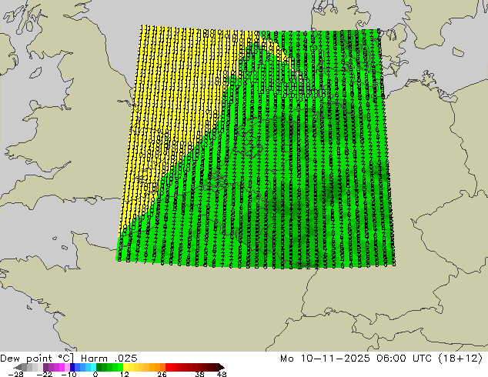This screenshot has width=488, height=377.
Task: Click the 26 value on the legend
Action: pyautogui.click(x=162, y=374)
